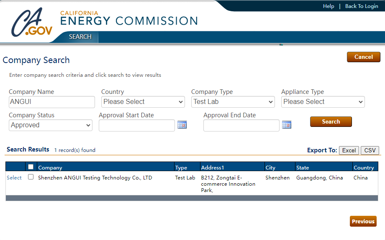
Task: Focus the Company Name input field
Action: pyautogui.click(x=52, y=102)
